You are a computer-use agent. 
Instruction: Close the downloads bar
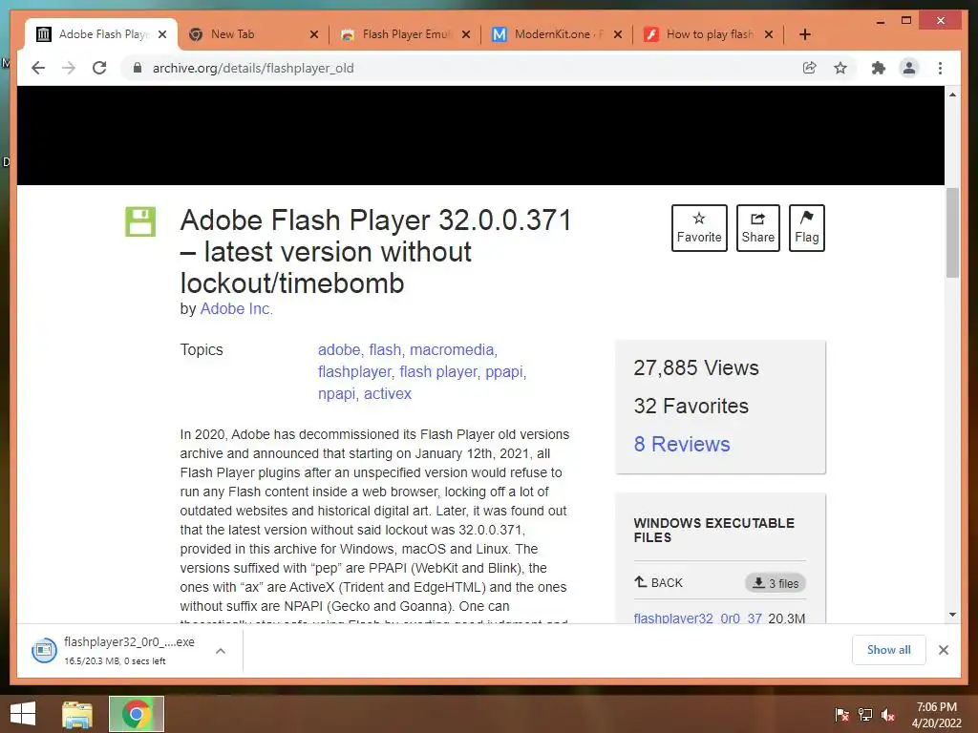coord(943,650)
